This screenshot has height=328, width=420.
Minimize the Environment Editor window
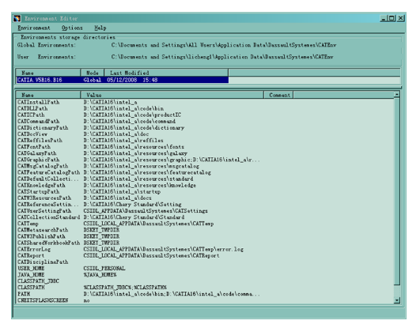click(x=384, y=18)
